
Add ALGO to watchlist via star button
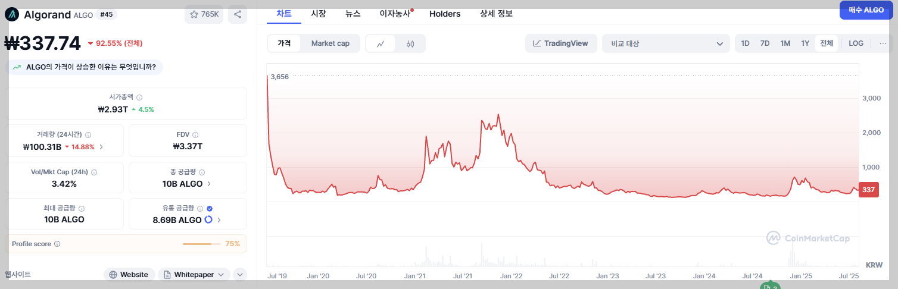pyautogui.click(x=204, y=14)
